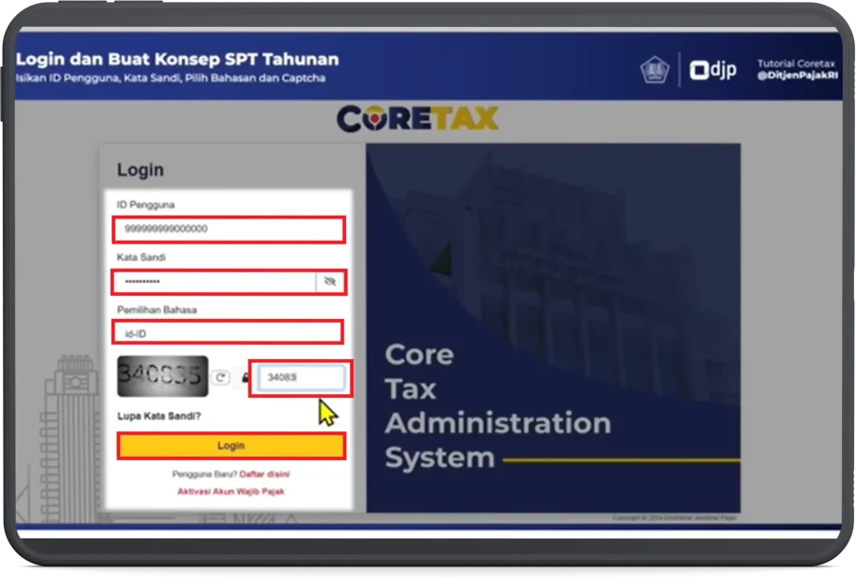The image size is (856, 584).
Task: Follow the Daftar disini registration link
Action: click(x=264, y=474)
